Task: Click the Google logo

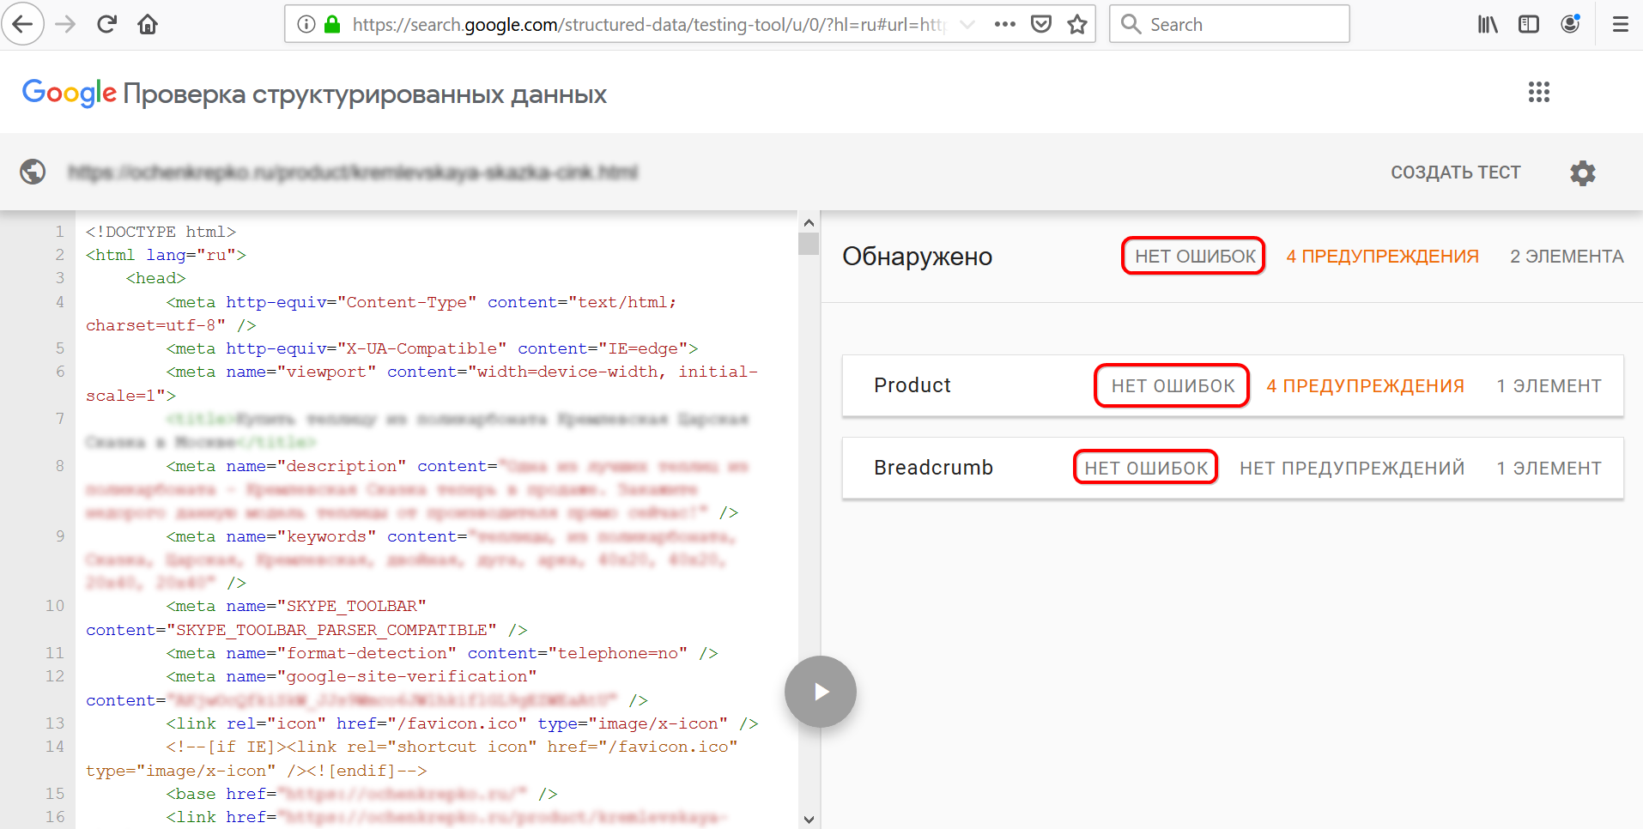Action: (69, 93)
